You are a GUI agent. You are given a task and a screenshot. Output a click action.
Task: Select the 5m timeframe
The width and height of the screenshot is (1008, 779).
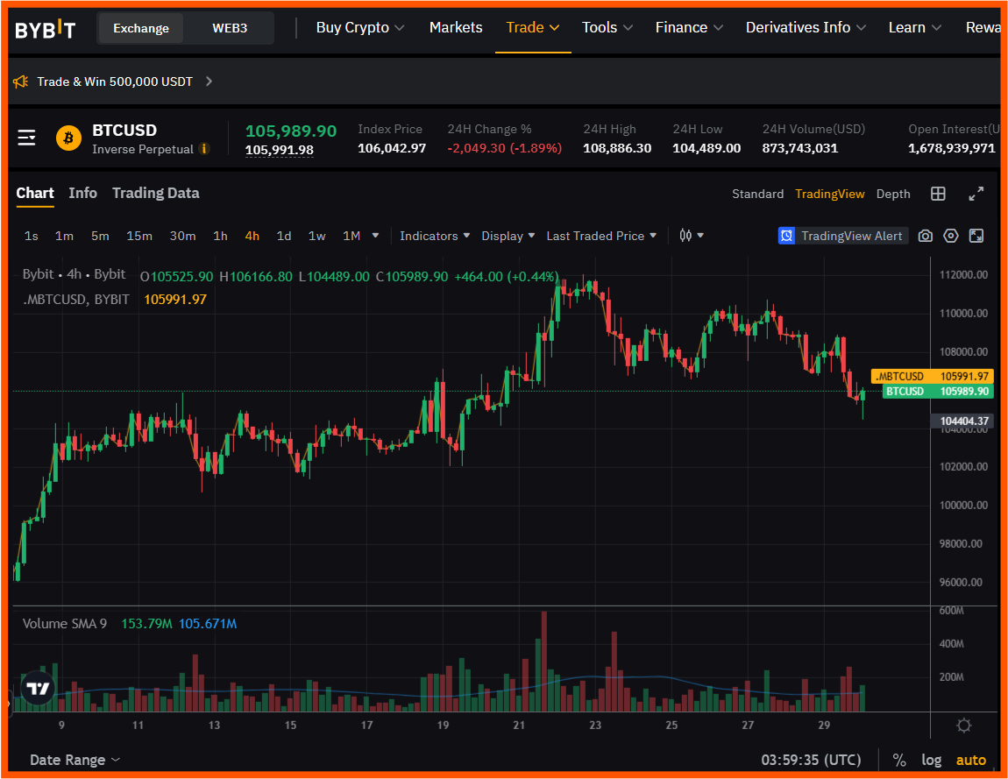[100, 236]
